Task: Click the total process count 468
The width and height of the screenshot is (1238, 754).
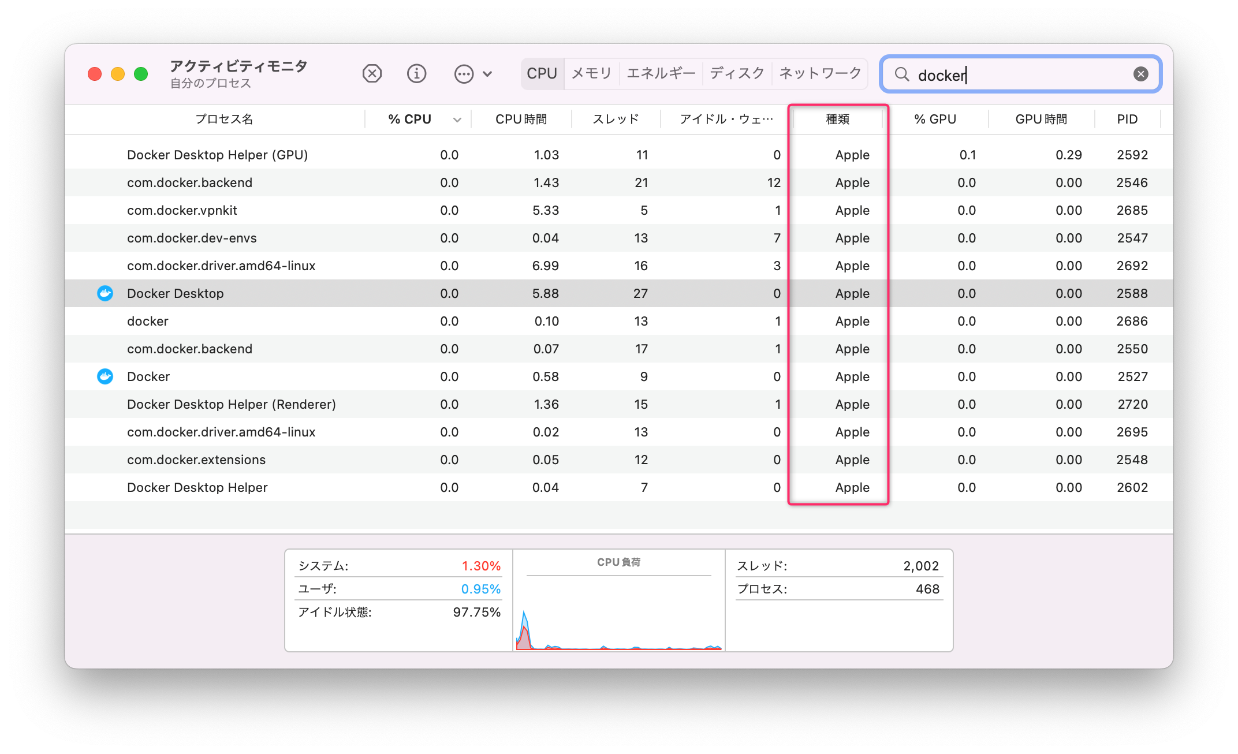Action: pyautogui.click(x=928, y=589)
